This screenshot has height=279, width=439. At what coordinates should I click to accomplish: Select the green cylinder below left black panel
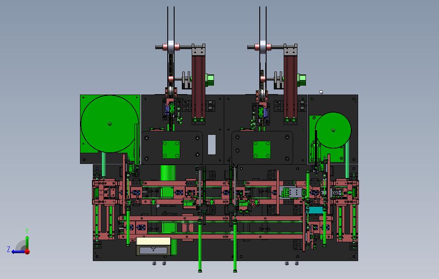168,173
